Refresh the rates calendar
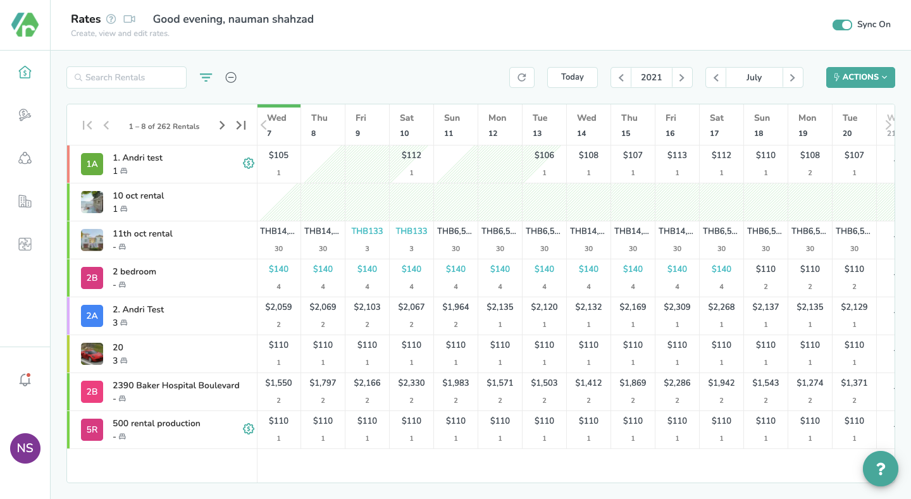 [522, 77]
